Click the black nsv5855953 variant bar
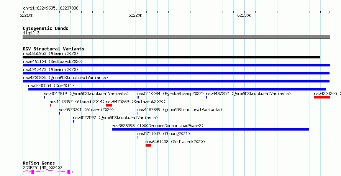The height and width of the screenshot is (176, 341). click(x=171, y=57)
